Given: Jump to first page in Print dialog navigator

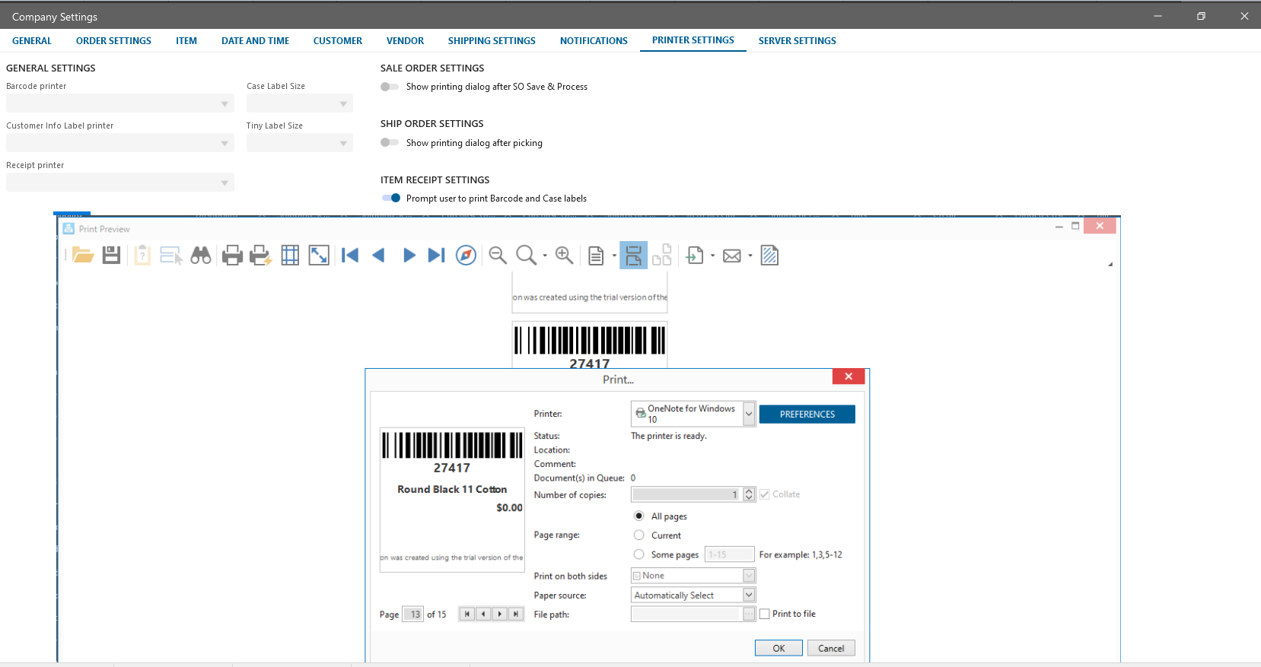Looking at the screenshot, I should [467, 614].
